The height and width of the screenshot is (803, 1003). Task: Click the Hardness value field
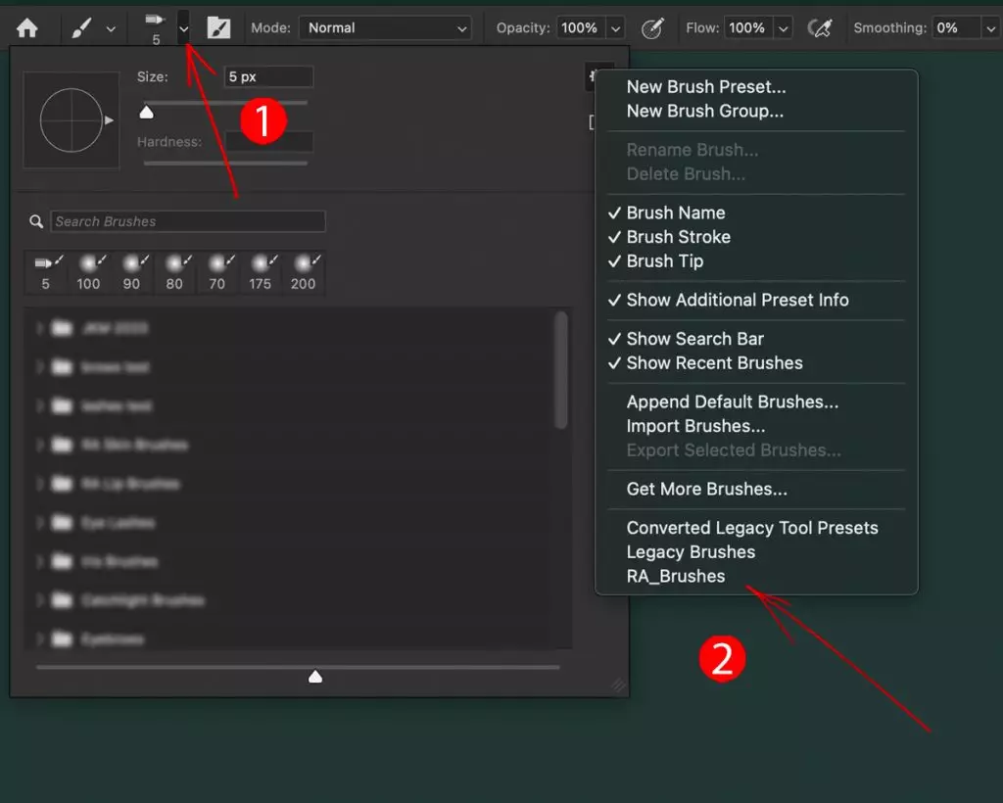coord(268,141)
